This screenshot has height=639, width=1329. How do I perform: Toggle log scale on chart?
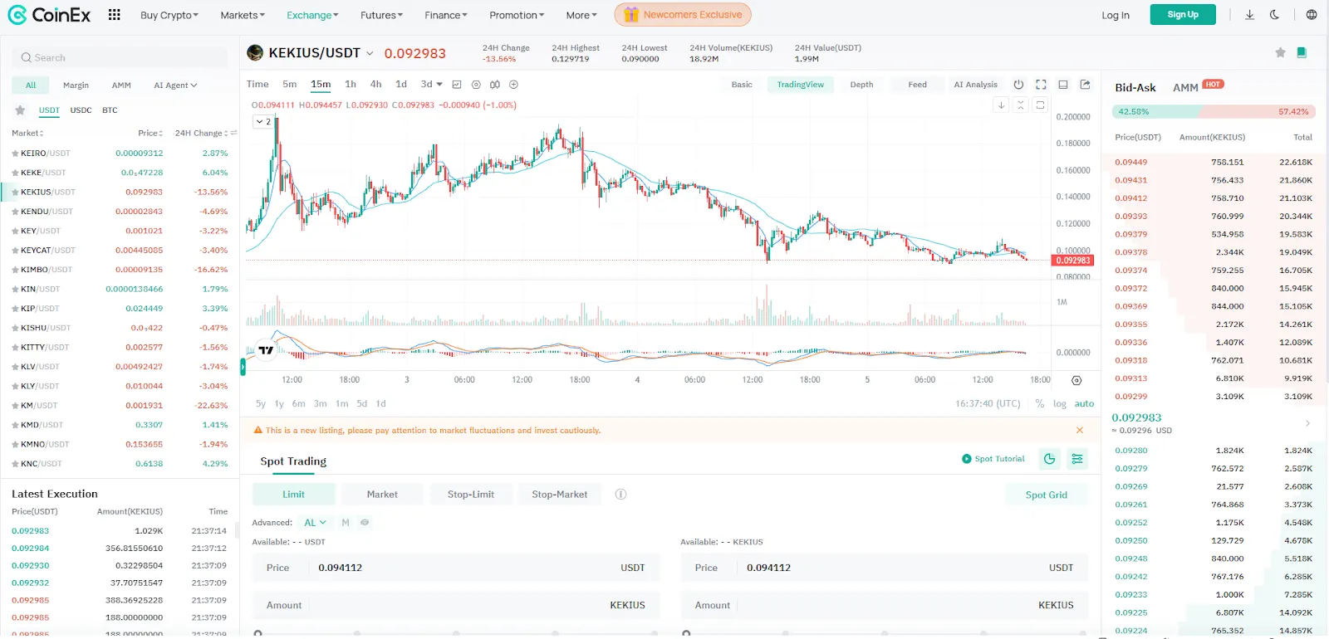pyautogui.click(x=1060, y=404)
